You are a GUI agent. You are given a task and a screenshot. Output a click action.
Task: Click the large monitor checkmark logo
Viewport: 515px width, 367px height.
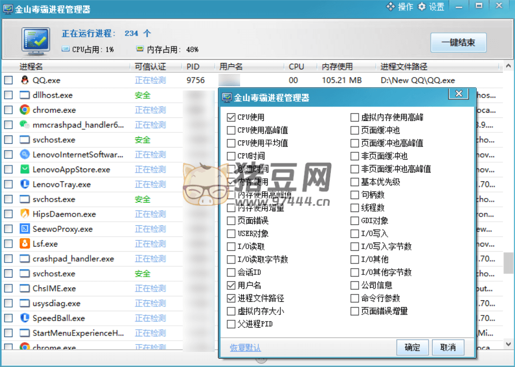pos(36,41)
